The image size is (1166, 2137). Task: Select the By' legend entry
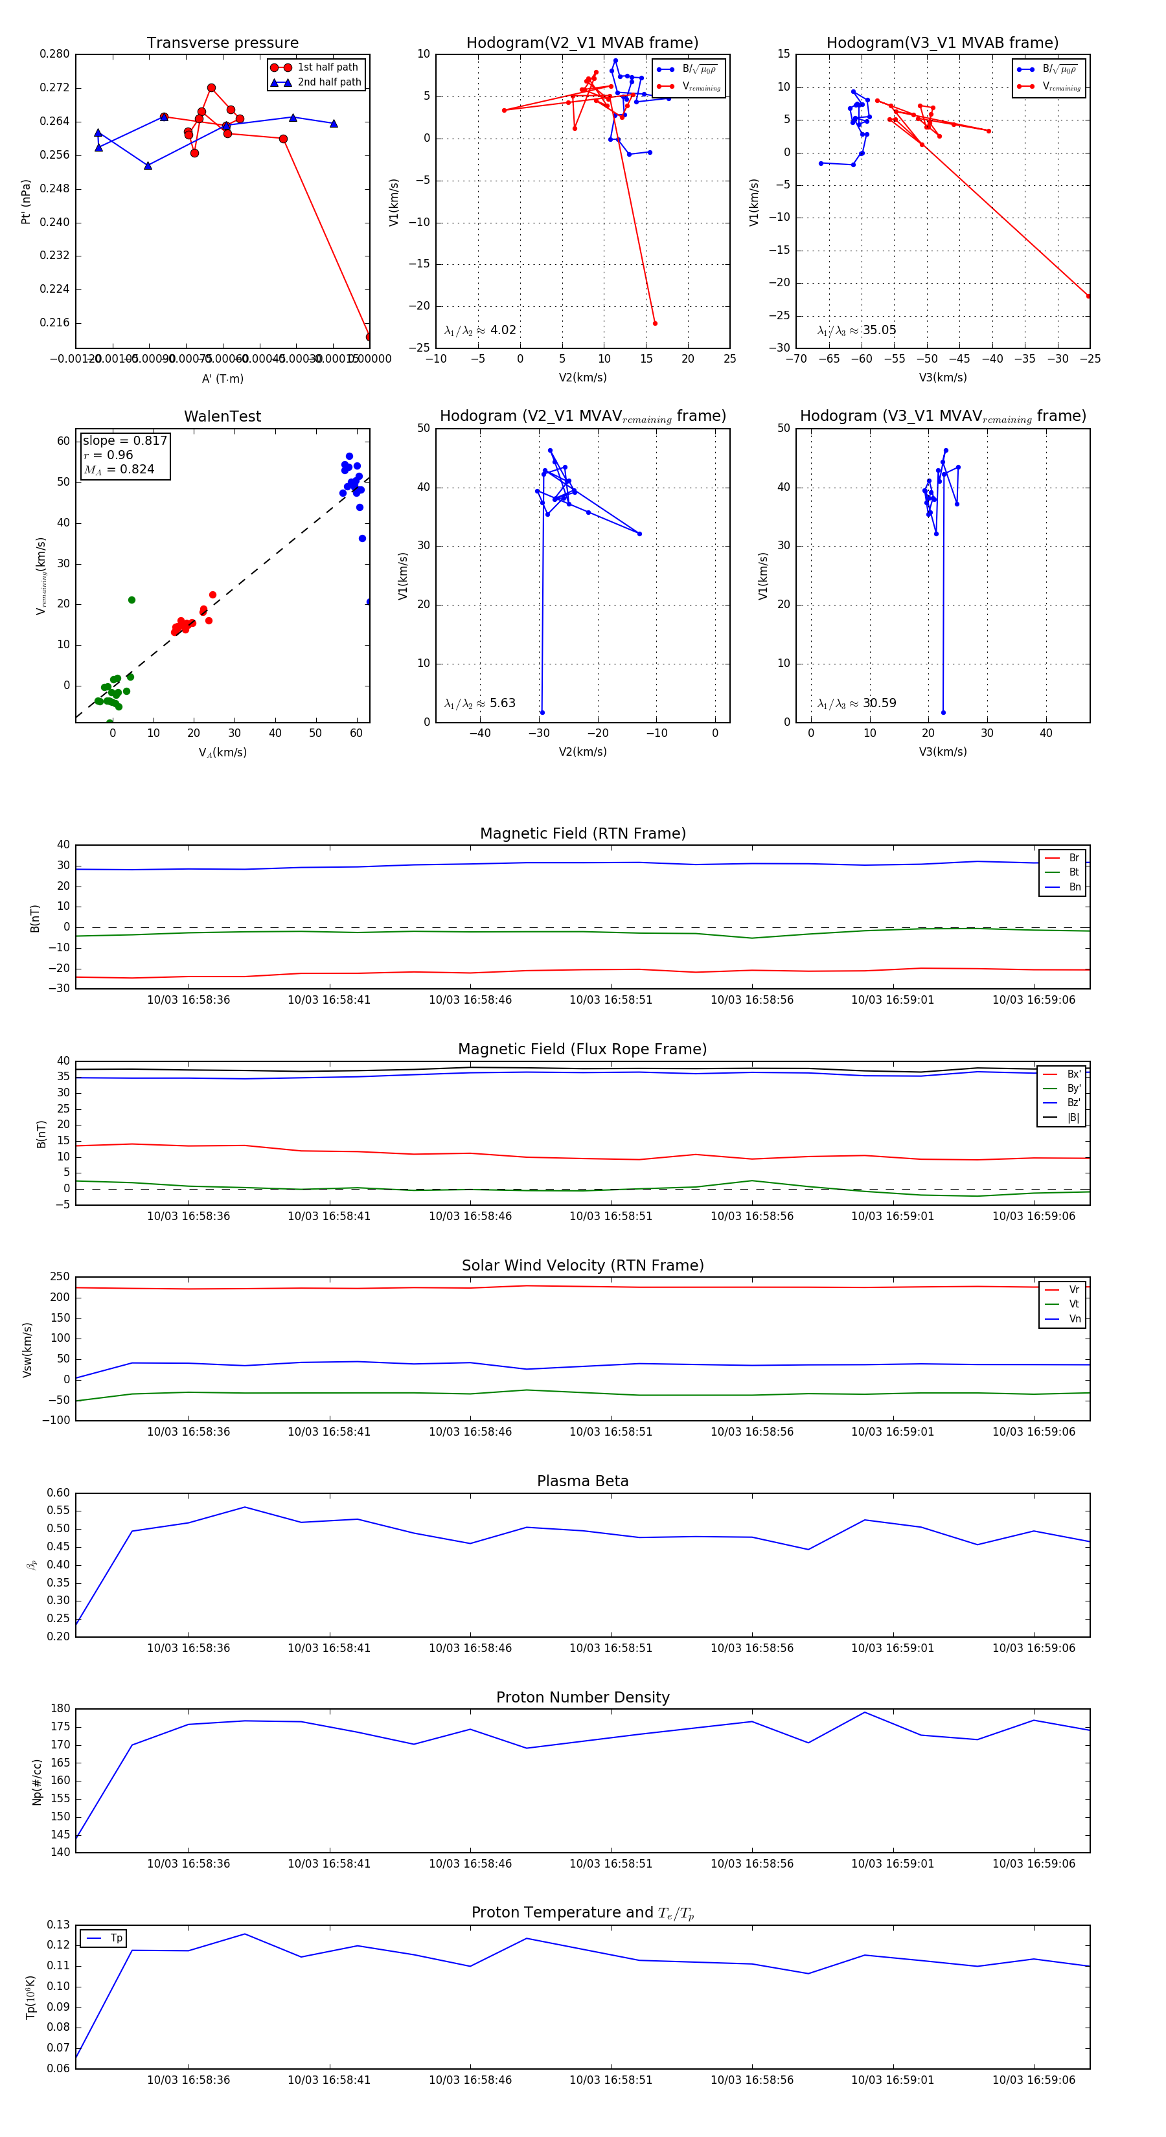click(1062, 1089)
